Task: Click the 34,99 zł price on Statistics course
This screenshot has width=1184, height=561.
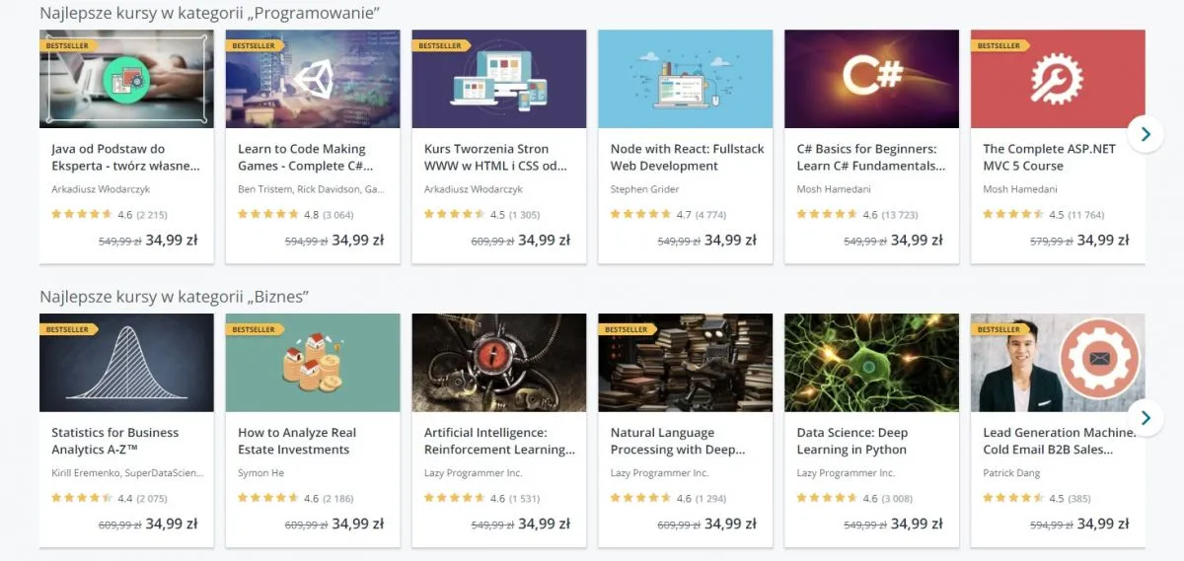Action: [172, 524]
